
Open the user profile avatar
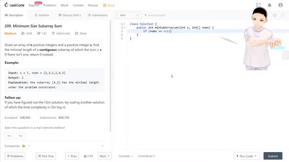pos(280,5)
